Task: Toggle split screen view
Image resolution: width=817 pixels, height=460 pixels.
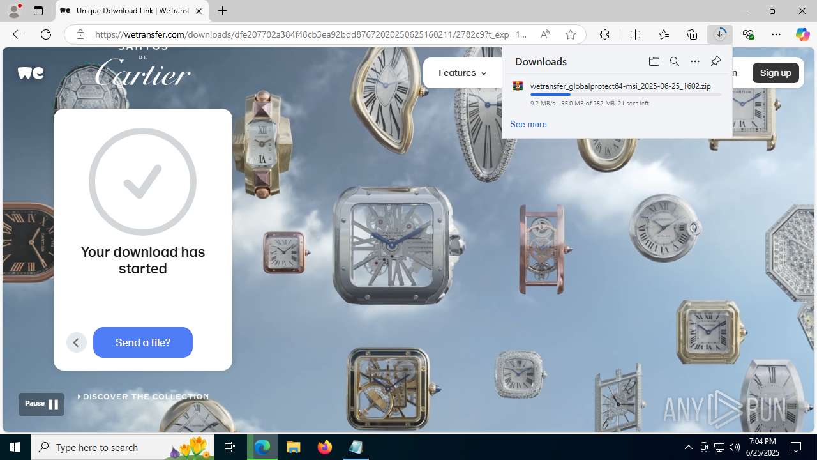Action: (x=635, y=34)
